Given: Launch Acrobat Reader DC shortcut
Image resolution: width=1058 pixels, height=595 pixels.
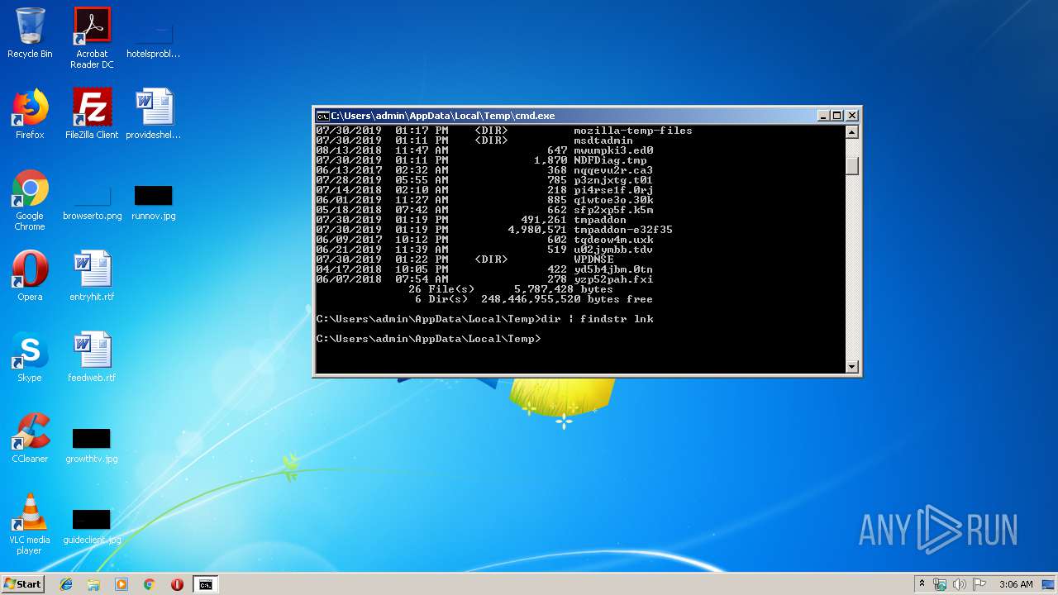Looking at the screenshot, I should click(x=92, y=38).
